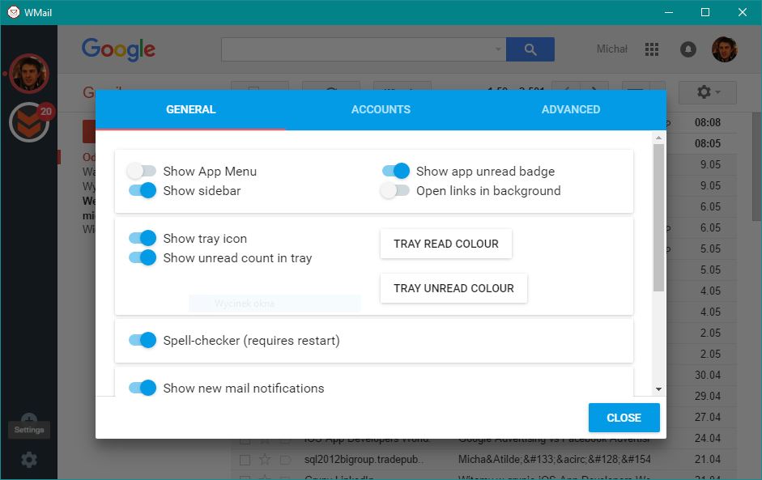The width and height of the screenshot is (762, 480).
Task: Open the Gmail settings gear dropdown
Action: 708,91
